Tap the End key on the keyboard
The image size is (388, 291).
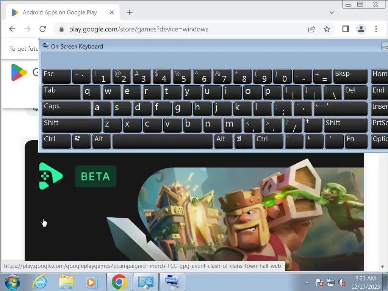point(379,92)
